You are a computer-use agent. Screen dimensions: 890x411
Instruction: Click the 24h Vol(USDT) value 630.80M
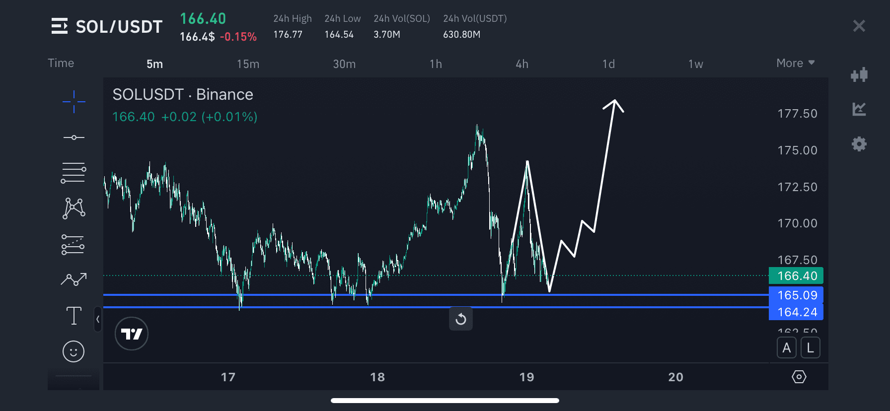(x=461, y=34)
